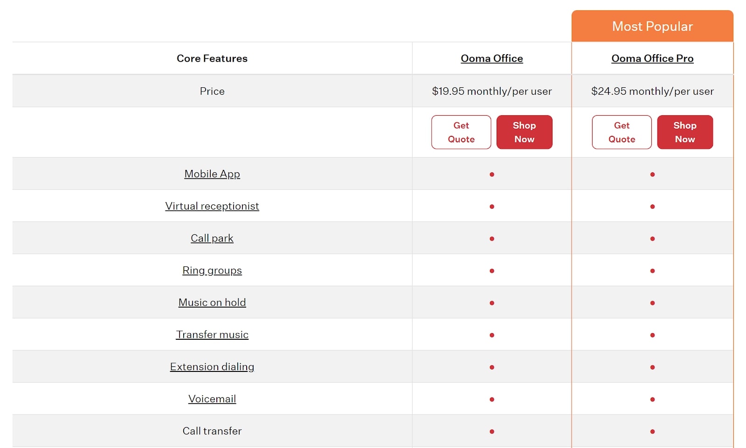Open the Voicemail feature link
Screen dimensions: 746x448
(x=212, y=399)
